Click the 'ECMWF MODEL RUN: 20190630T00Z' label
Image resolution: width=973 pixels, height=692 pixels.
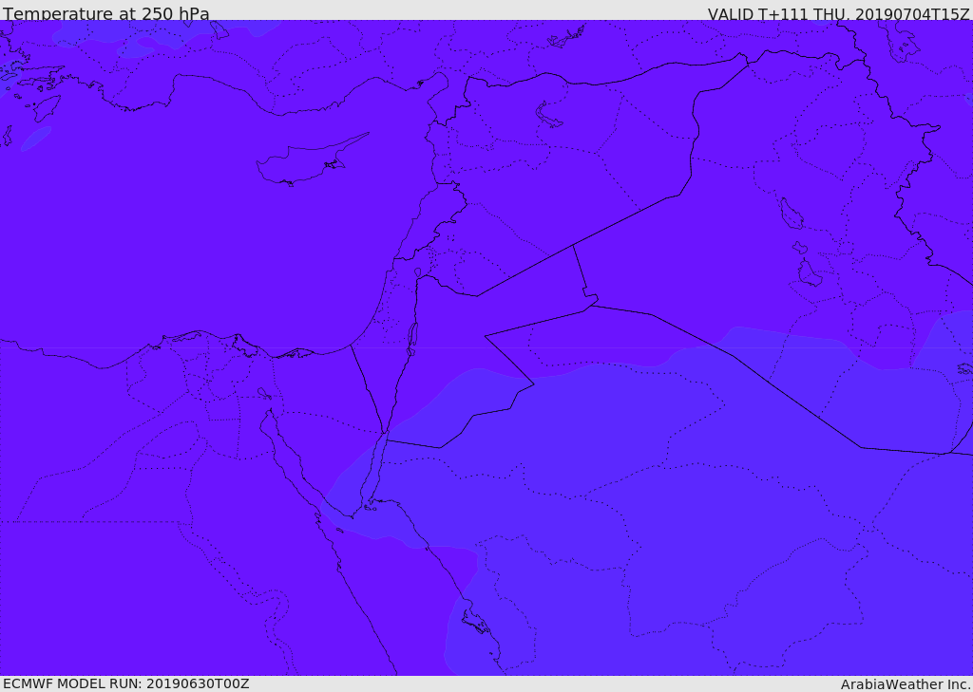(x=126, y=684)
